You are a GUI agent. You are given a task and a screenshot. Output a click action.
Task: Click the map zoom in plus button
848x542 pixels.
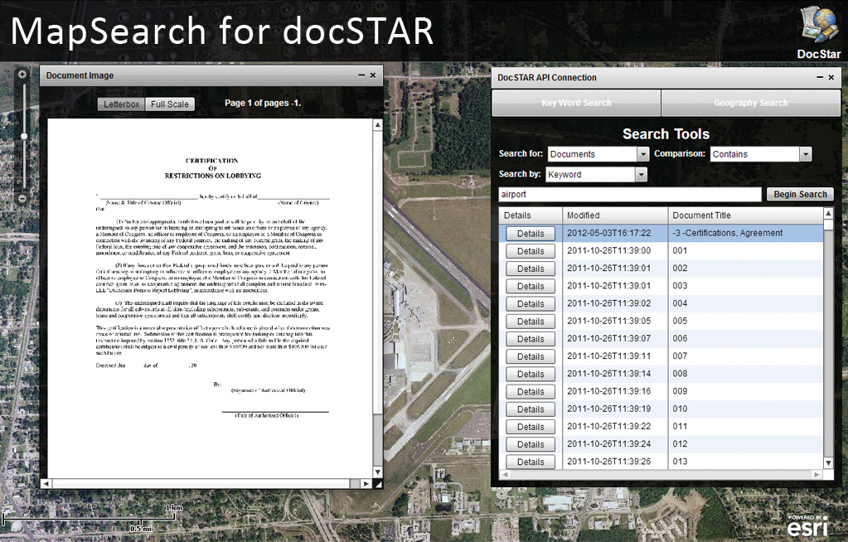click(x=22, y=74)
